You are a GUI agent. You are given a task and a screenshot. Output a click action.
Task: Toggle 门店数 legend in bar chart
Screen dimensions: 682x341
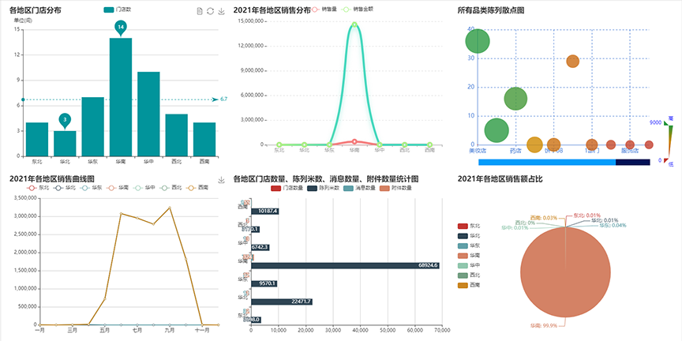pyautogui.click(x=117, y=9)
